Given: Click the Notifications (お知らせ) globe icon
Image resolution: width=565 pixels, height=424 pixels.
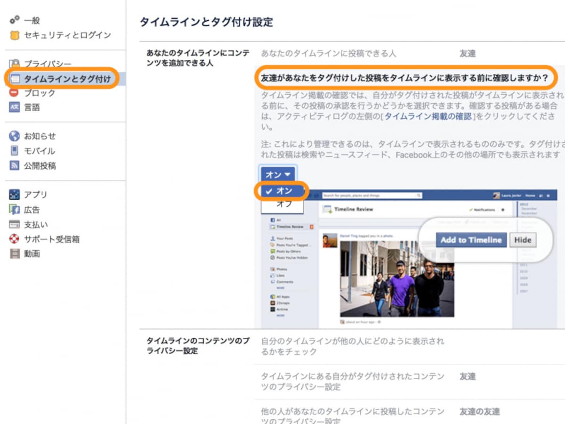Looking at the screenshot, I should [x=15, y=136].
